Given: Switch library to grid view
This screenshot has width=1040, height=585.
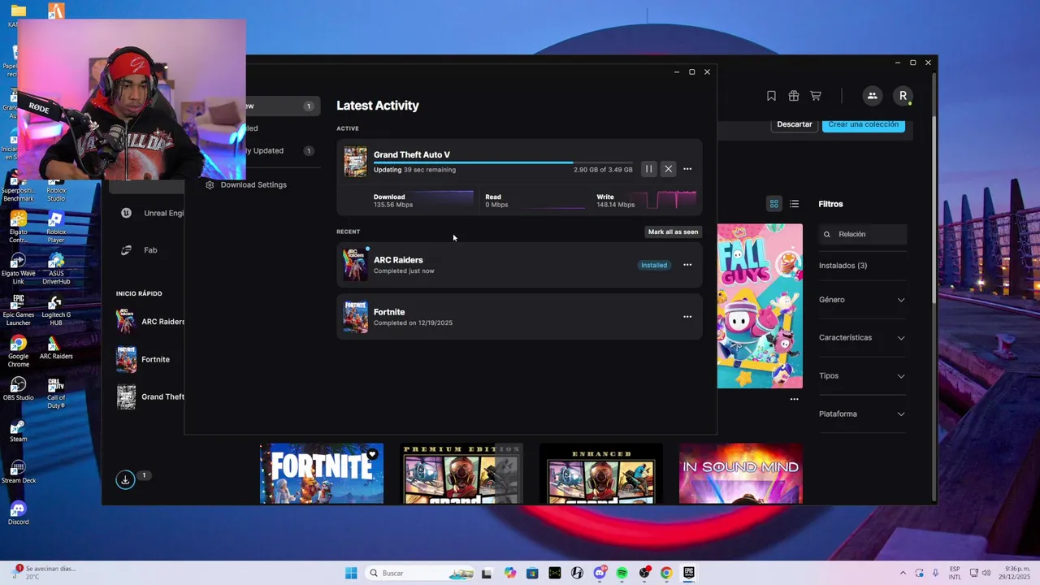Looking at the screenshot, I should [774, 204].
